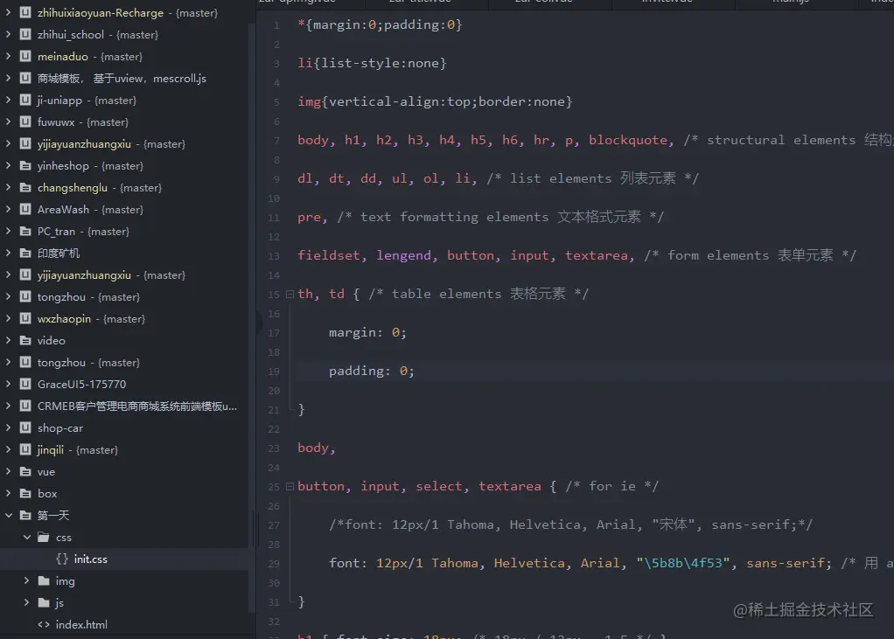The image size is (894, 639).
Task: Click the GraceUI5-175770 project icon
Action: pos(25,384)
